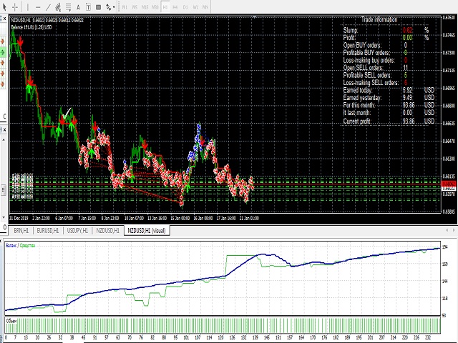458x343 pixels.
Task: Click the '31 Dec 2019' date label
Action: (19, 218)
